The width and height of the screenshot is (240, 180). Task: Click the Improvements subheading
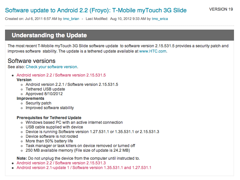tap(30, 98)
